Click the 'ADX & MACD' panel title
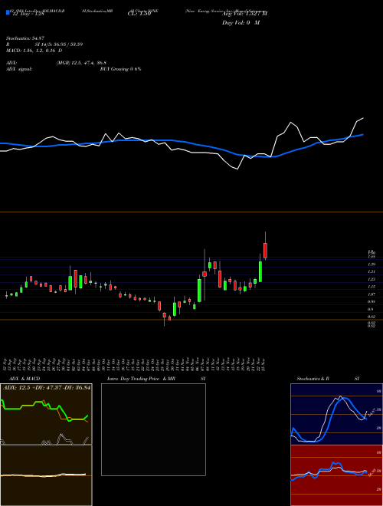383x506 pixels. point(25,379)
